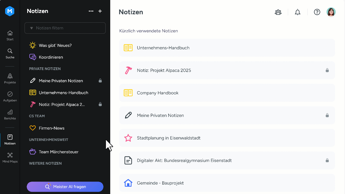The height and width of the screenshot is (194, 345).
Task: Open Digitaler Akt: Bundesrealgymnasium Eisenstadt note
Action: coord(227,160)
